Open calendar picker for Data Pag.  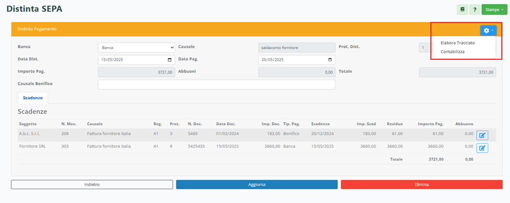[330, 60]
